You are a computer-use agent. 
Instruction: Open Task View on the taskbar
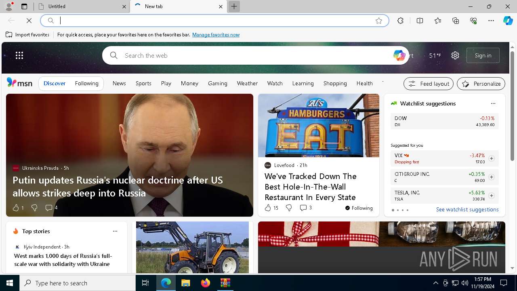click(x=145, y=283)
